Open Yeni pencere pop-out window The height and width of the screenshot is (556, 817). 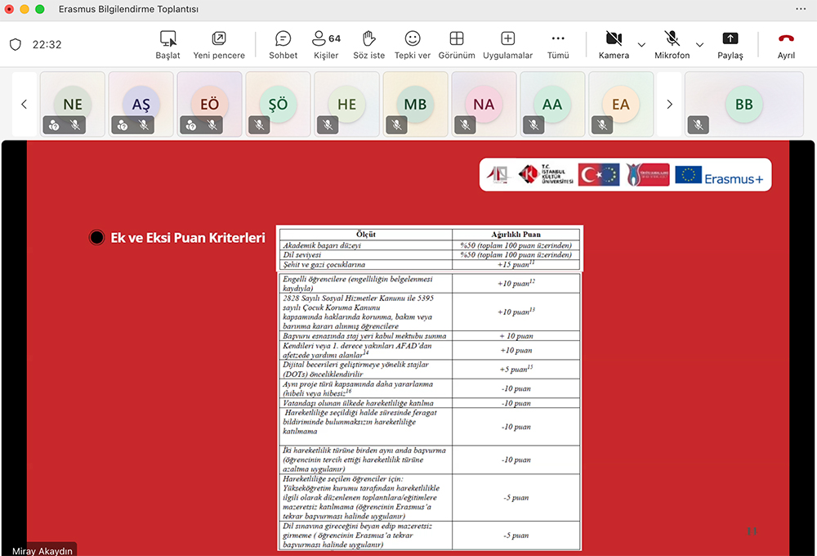pos(219,44)
